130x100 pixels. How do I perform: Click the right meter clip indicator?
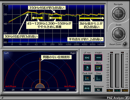pyautogui.click(x=122, y=52)
